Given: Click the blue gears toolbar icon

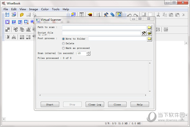Looking at the screenshot, I should tap(112, 15).
